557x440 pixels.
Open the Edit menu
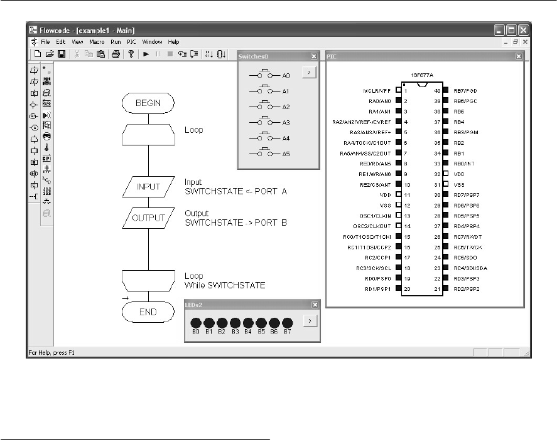pyautogui.click(x=61, y=42)
